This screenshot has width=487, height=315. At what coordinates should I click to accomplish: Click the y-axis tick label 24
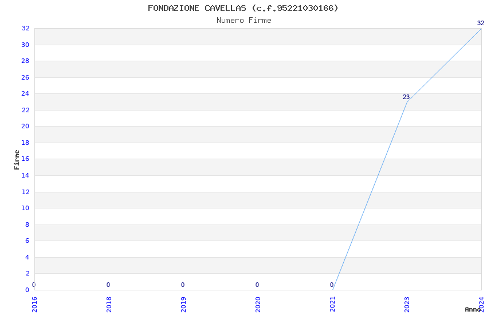tap(25, 93)
